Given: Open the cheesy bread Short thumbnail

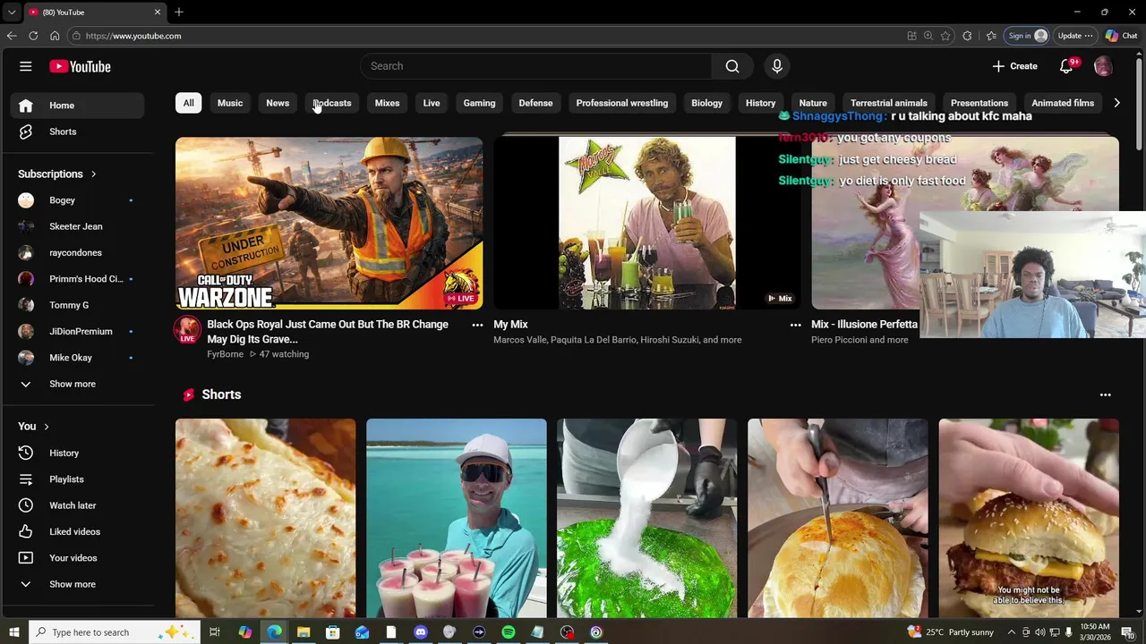Looking at the screenshot, I should (x=265, y=518).
